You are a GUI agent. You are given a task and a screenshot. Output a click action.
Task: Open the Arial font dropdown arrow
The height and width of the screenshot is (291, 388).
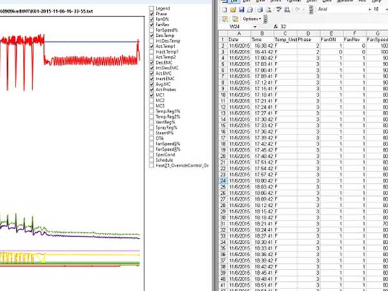(x=370, y=10)
